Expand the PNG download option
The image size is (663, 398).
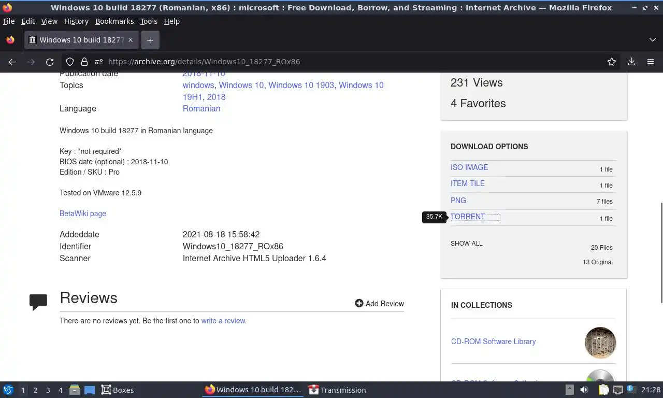(458, 201)
